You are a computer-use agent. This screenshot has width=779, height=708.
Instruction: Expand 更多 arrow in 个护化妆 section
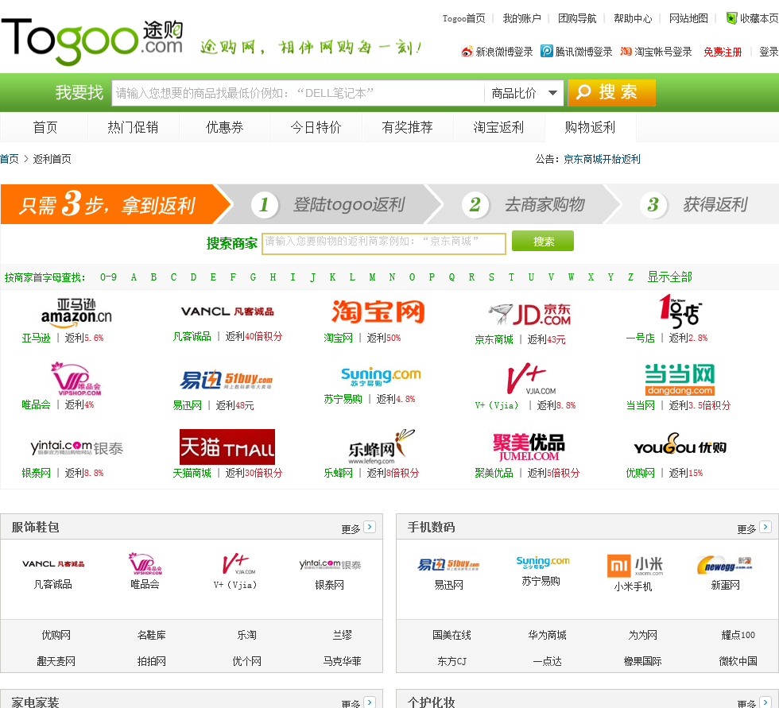tap(765, 702)
